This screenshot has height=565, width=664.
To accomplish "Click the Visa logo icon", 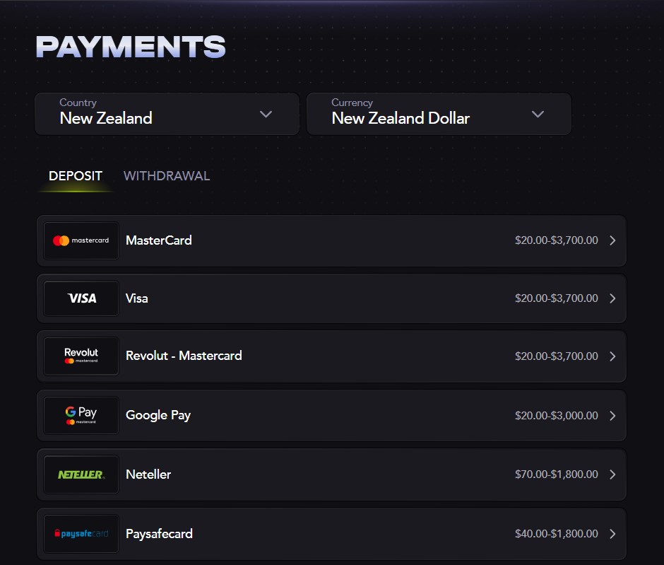I will (81, 298).
